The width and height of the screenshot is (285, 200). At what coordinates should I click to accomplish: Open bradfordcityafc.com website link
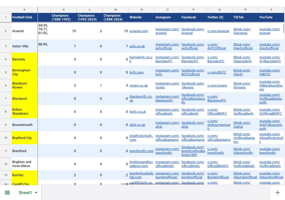click(141, 138)
